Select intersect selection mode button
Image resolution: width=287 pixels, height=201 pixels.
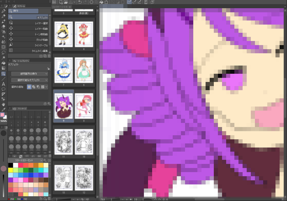coord(43,87)
